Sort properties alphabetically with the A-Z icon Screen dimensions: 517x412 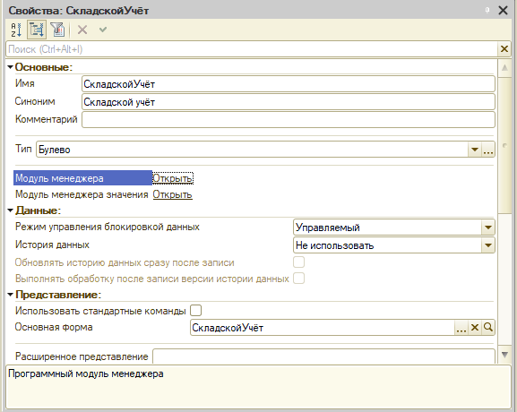[x=16, y=30]
